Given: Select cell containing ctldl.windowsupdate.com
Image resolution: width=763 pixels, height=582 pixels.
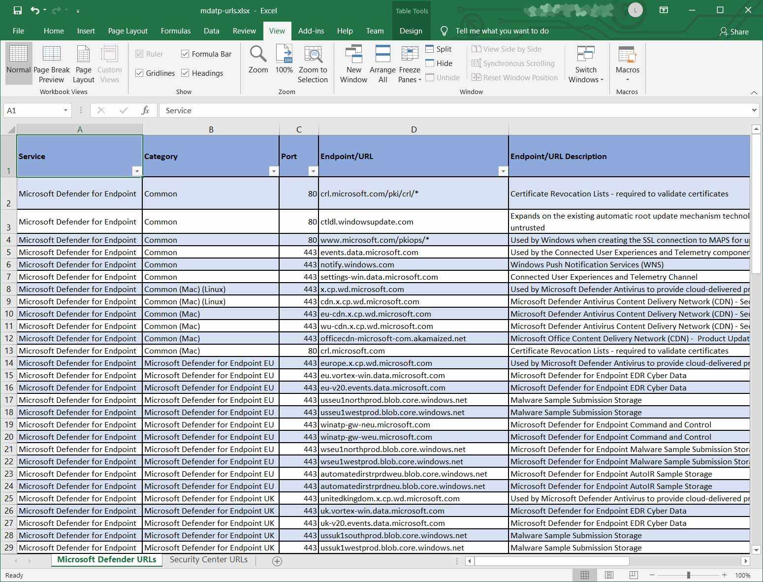Looking at the screenshot, I should (x=413, y=222).
